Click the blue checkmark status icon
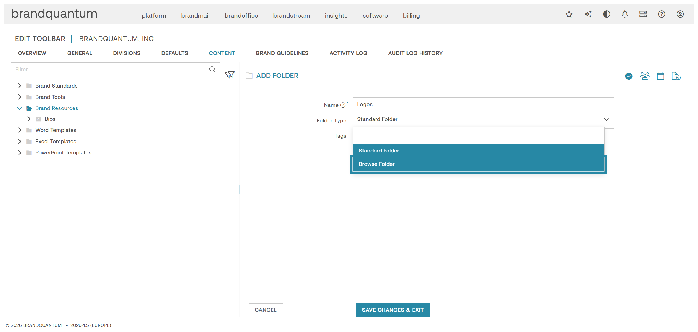 (629, 76)
